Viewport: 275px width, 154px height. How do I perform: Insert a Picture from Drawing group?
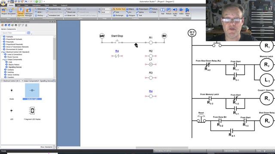click(x=153, y=9)
